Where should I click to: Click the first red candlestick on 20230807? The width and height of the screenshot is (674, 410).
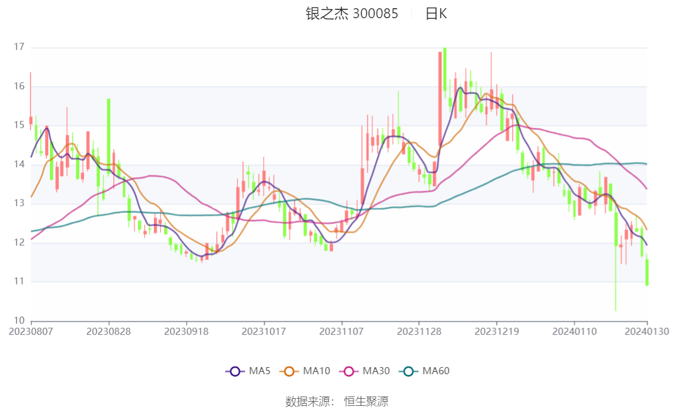(31, 120)
